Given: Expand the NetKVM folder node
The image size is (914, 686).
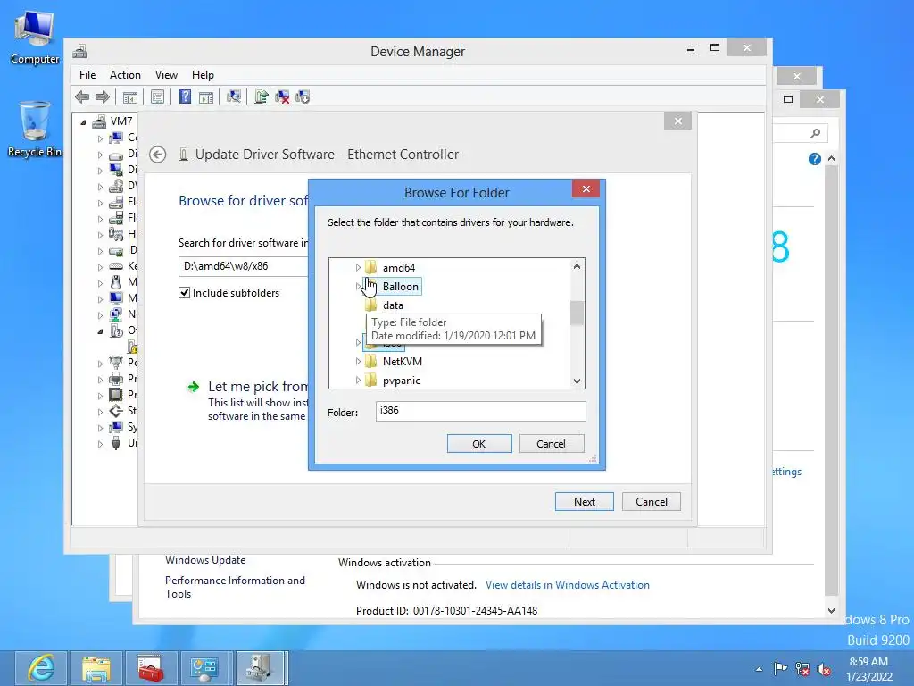Looking at the screenshot, I should pyautogui.click(x=358, y=362).
